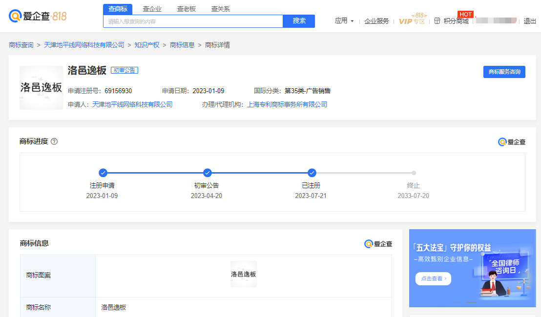Expand the 应用 dropdown menu
This screenshot has height=317, width=541.
pyautogui.click(x=344, y=21)
